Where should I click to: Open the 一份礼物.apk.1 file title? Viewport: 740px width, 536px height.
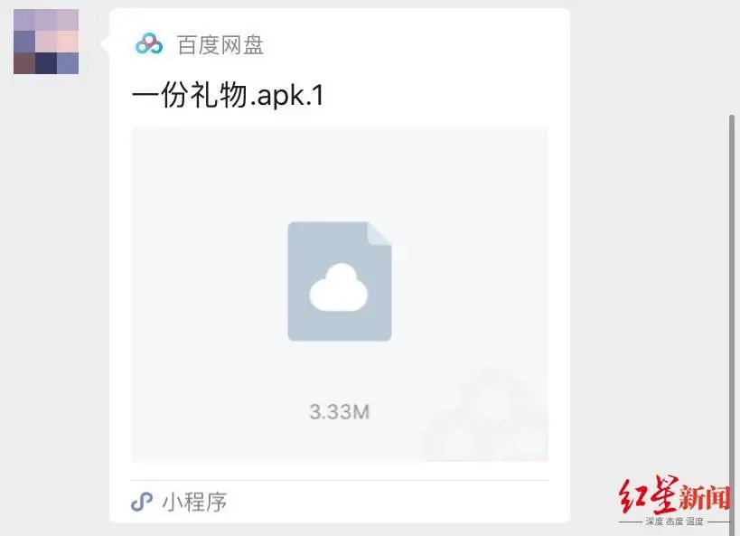point(228,95)
